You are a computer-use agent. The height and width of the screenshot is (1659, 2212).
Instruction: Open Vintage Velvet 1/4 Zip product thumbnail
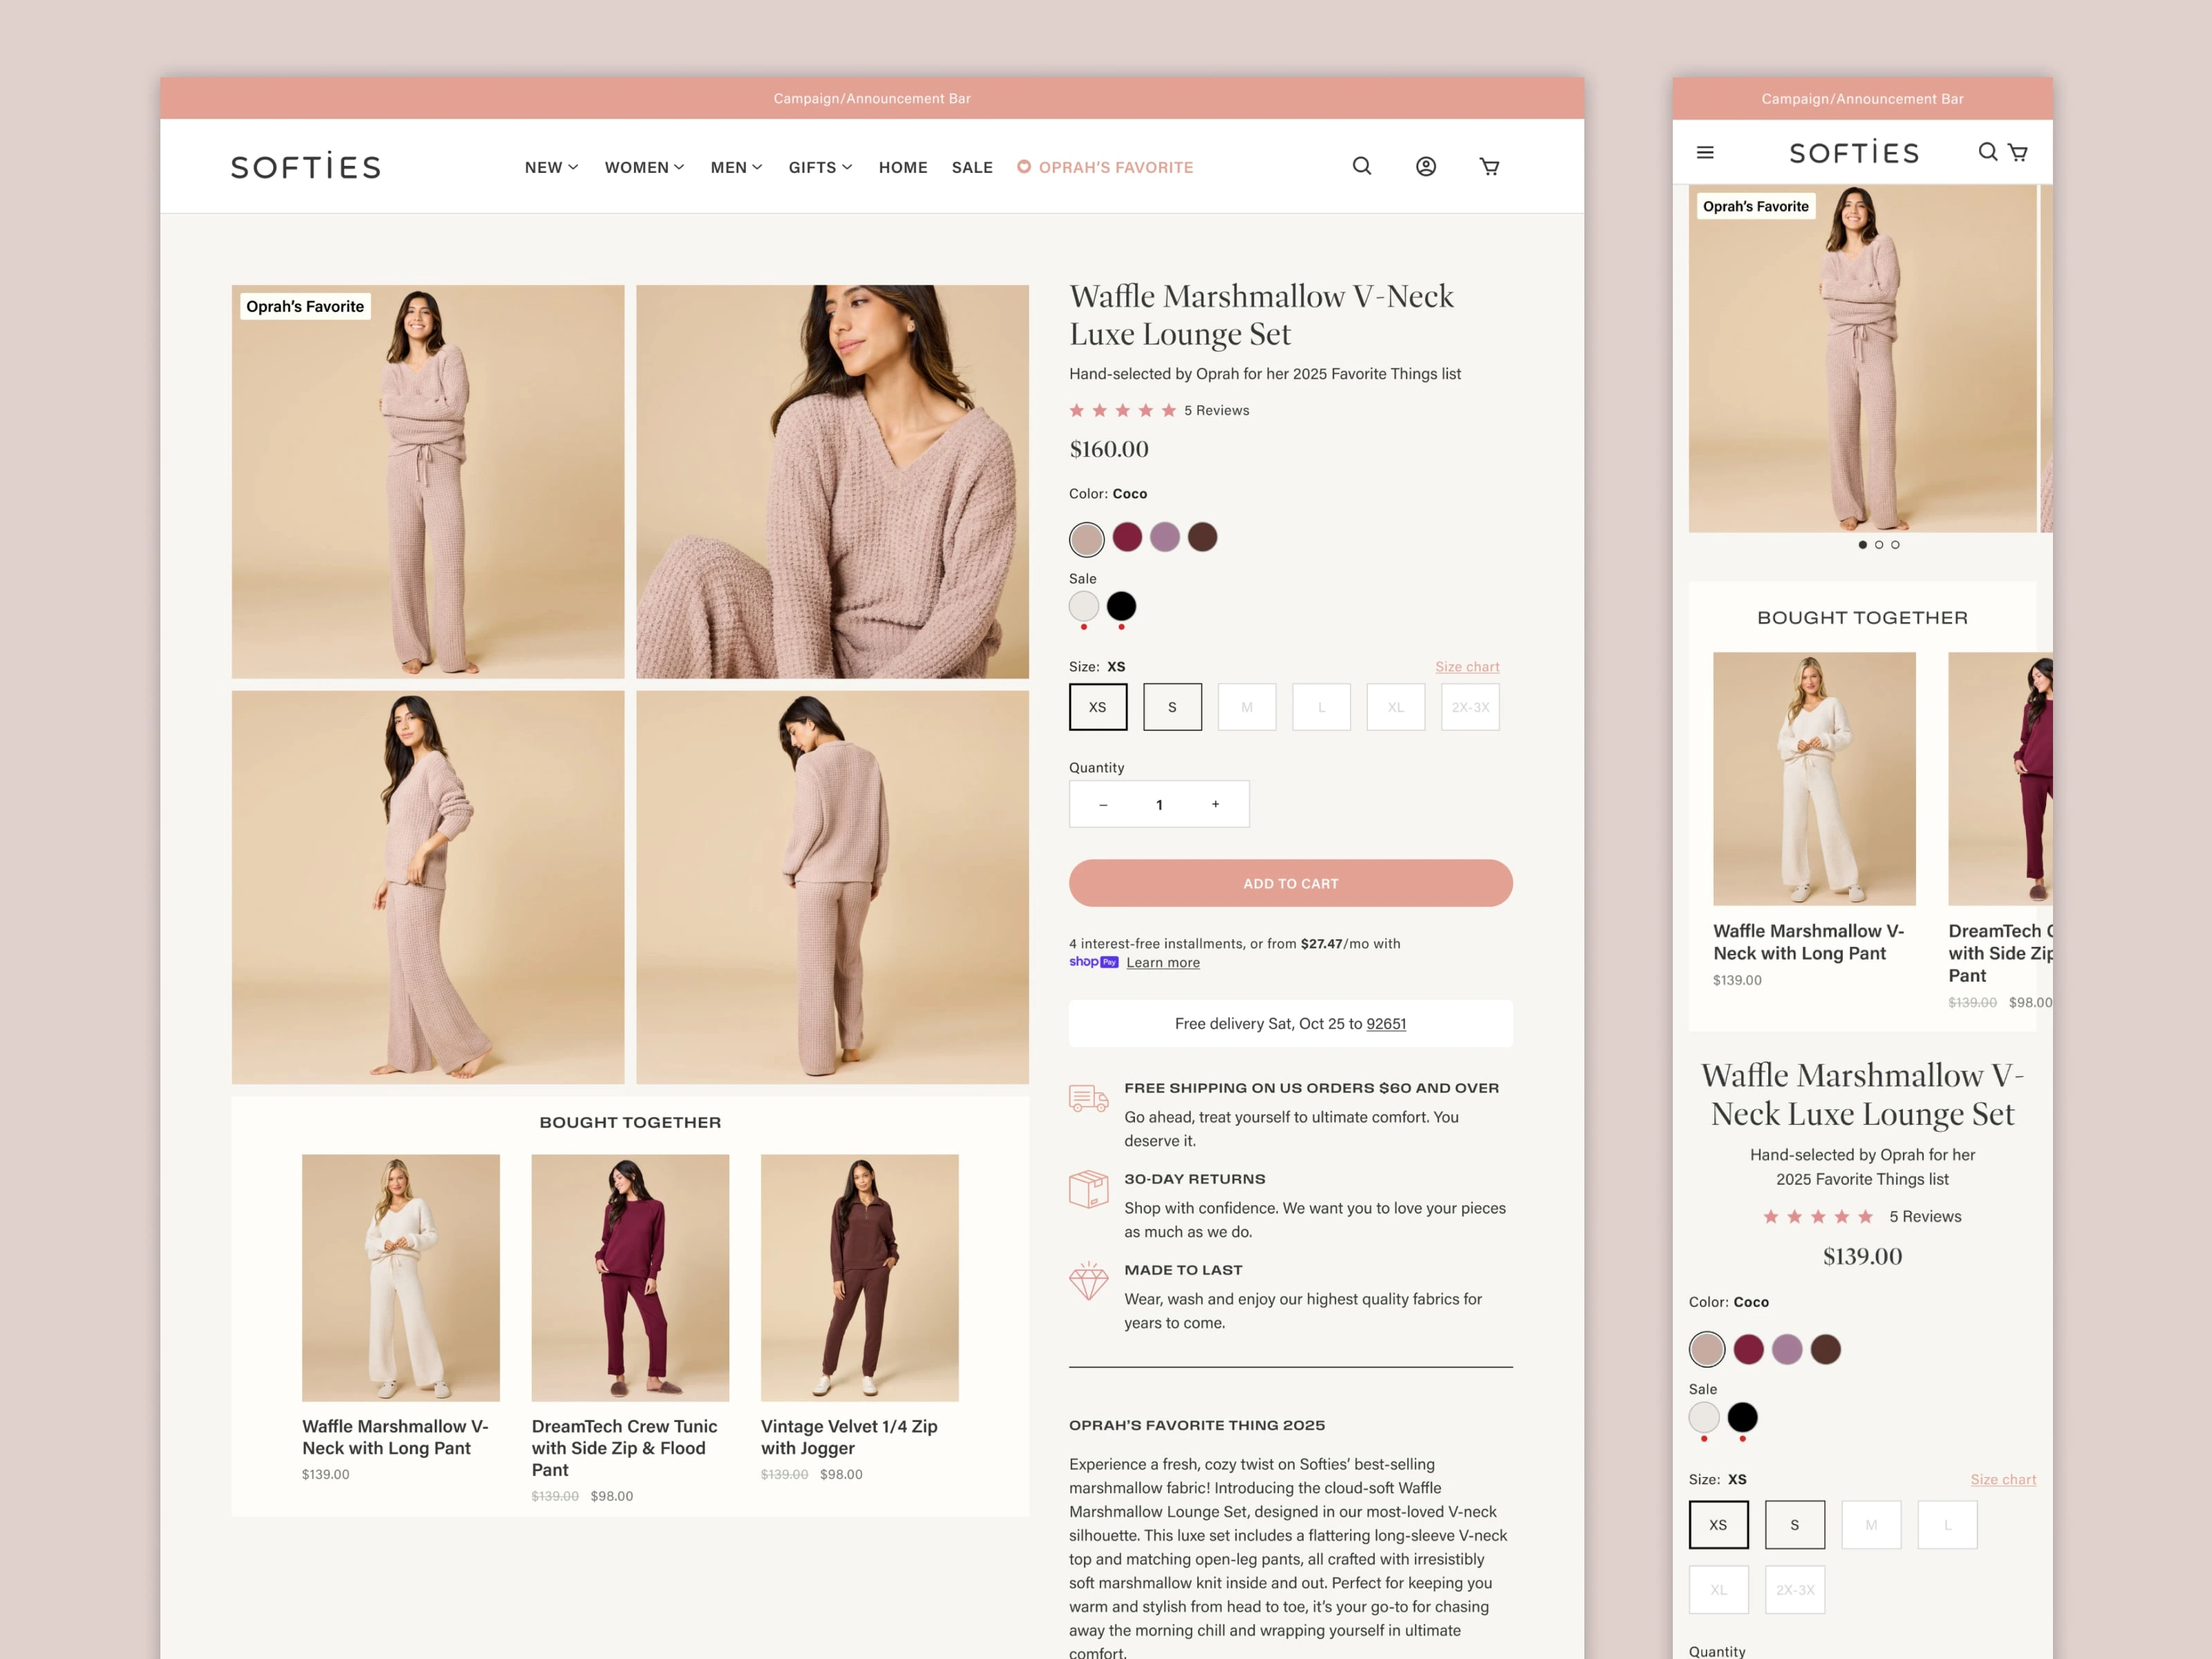tap(859, 1277)
